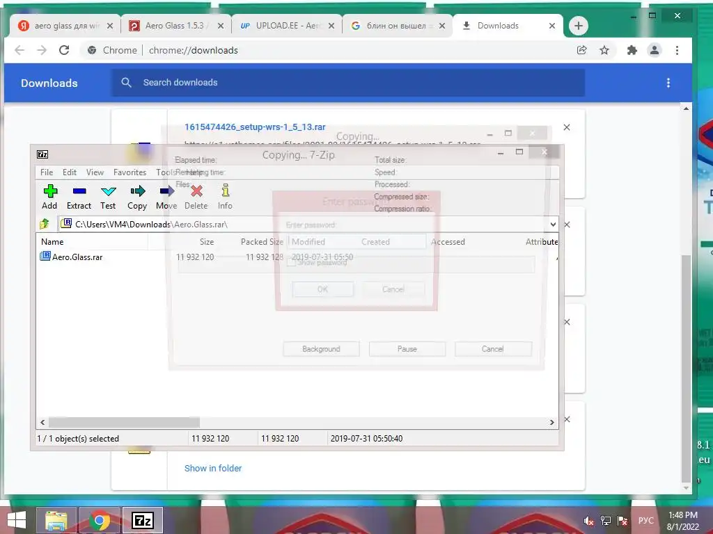Pause the copying operation
The width and height of the screenshot is (713, 534).
click(x=407, y=349)
